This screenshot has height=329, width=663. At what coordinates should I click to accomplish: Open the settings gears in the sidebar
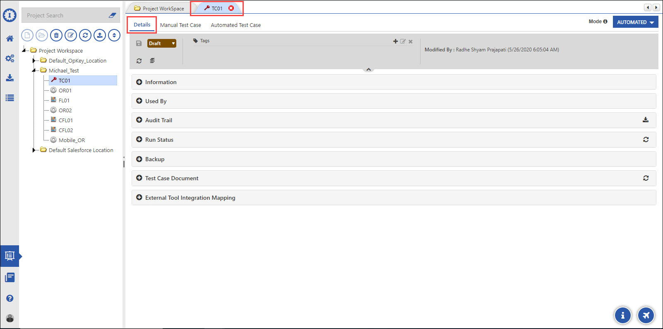(10, 58)
